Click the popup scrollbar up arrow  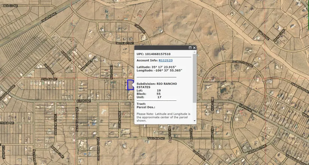pyautogui.click(x=194, y=53)
